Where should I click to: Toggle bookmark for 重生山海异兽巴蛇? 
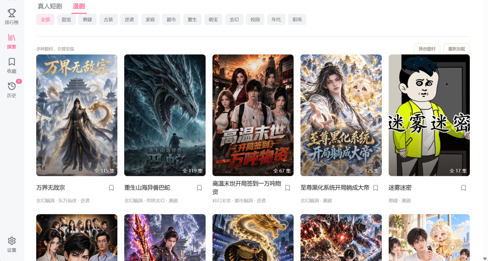(x=199, y=188)
